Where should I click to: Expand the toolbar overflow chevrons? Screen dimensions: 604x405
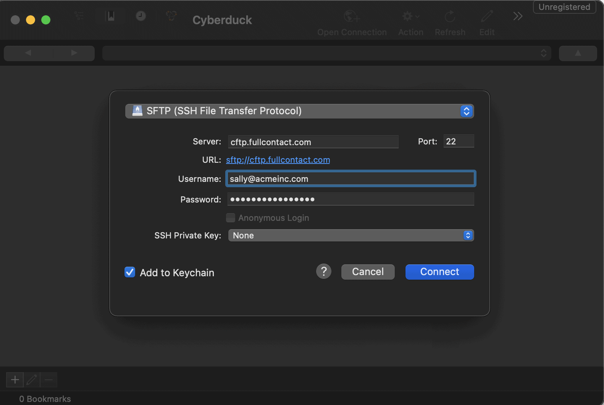click(x=518, y=16)
